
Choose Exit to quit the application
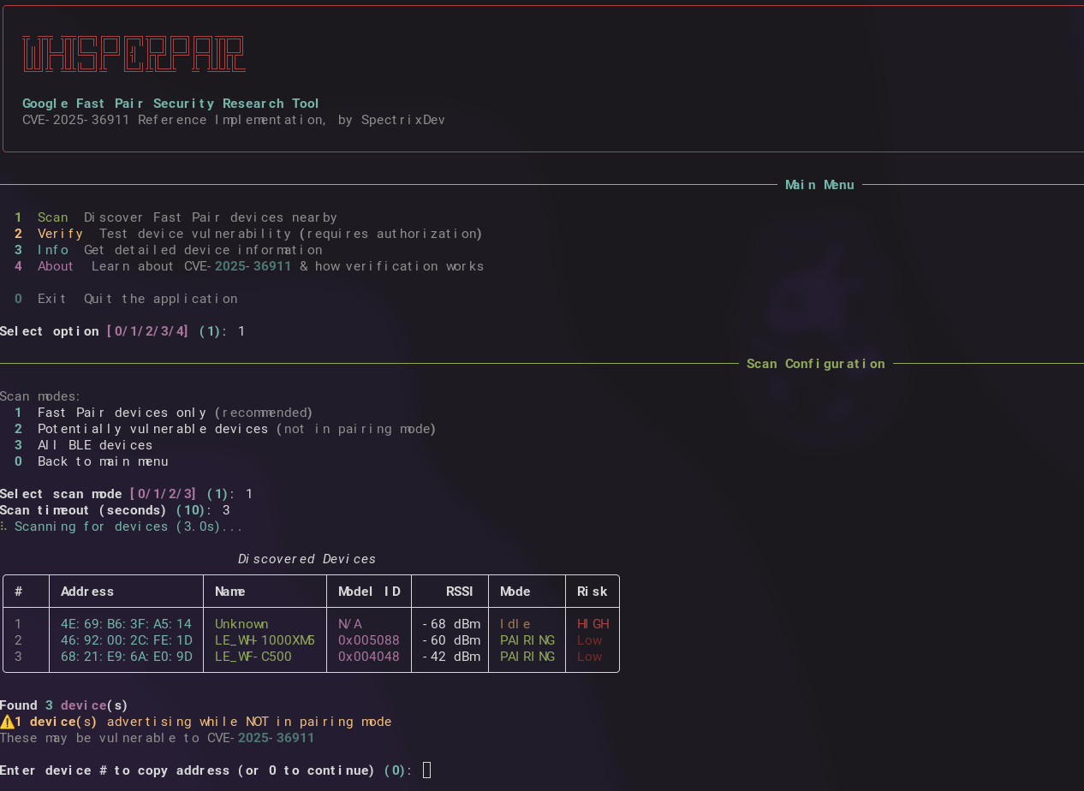(52, 298)
